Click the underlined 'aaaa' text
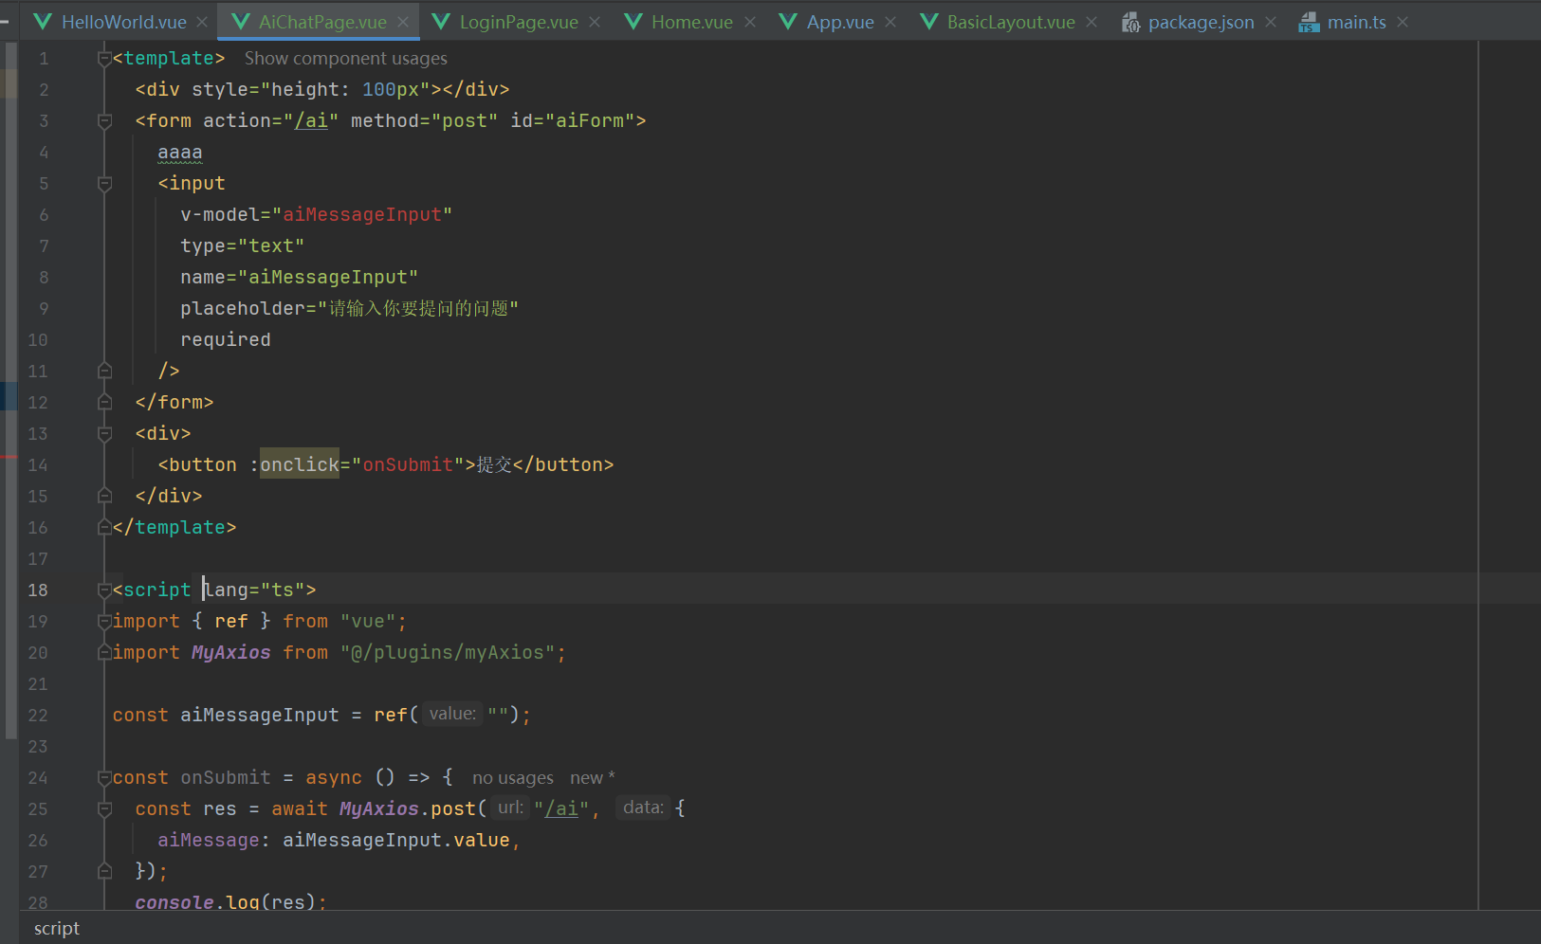The image size is (1541, 944). (180, 153)
